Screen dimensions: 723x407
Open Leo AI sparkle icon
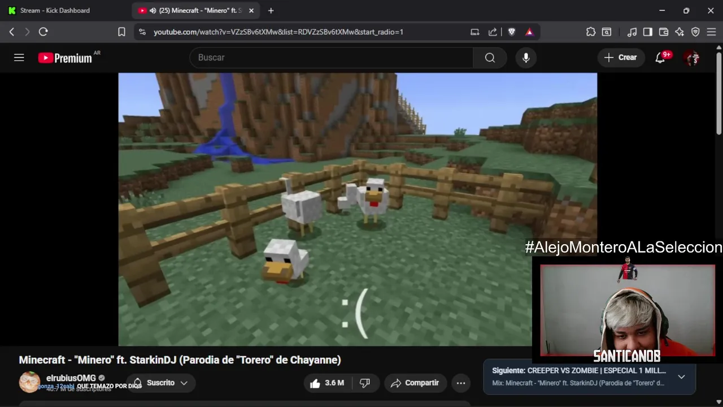click(680, 32)
